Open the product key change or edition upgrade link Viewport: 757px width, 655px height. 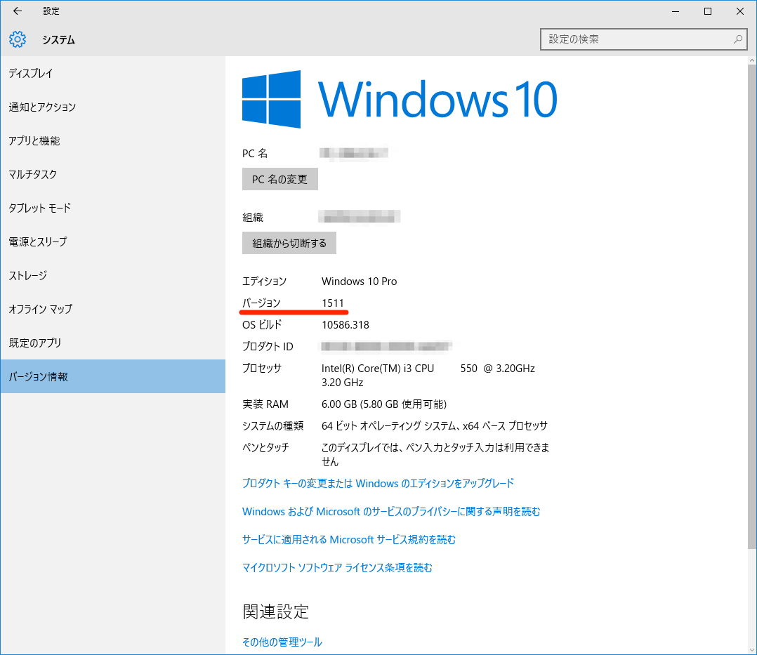click(378, 483)
